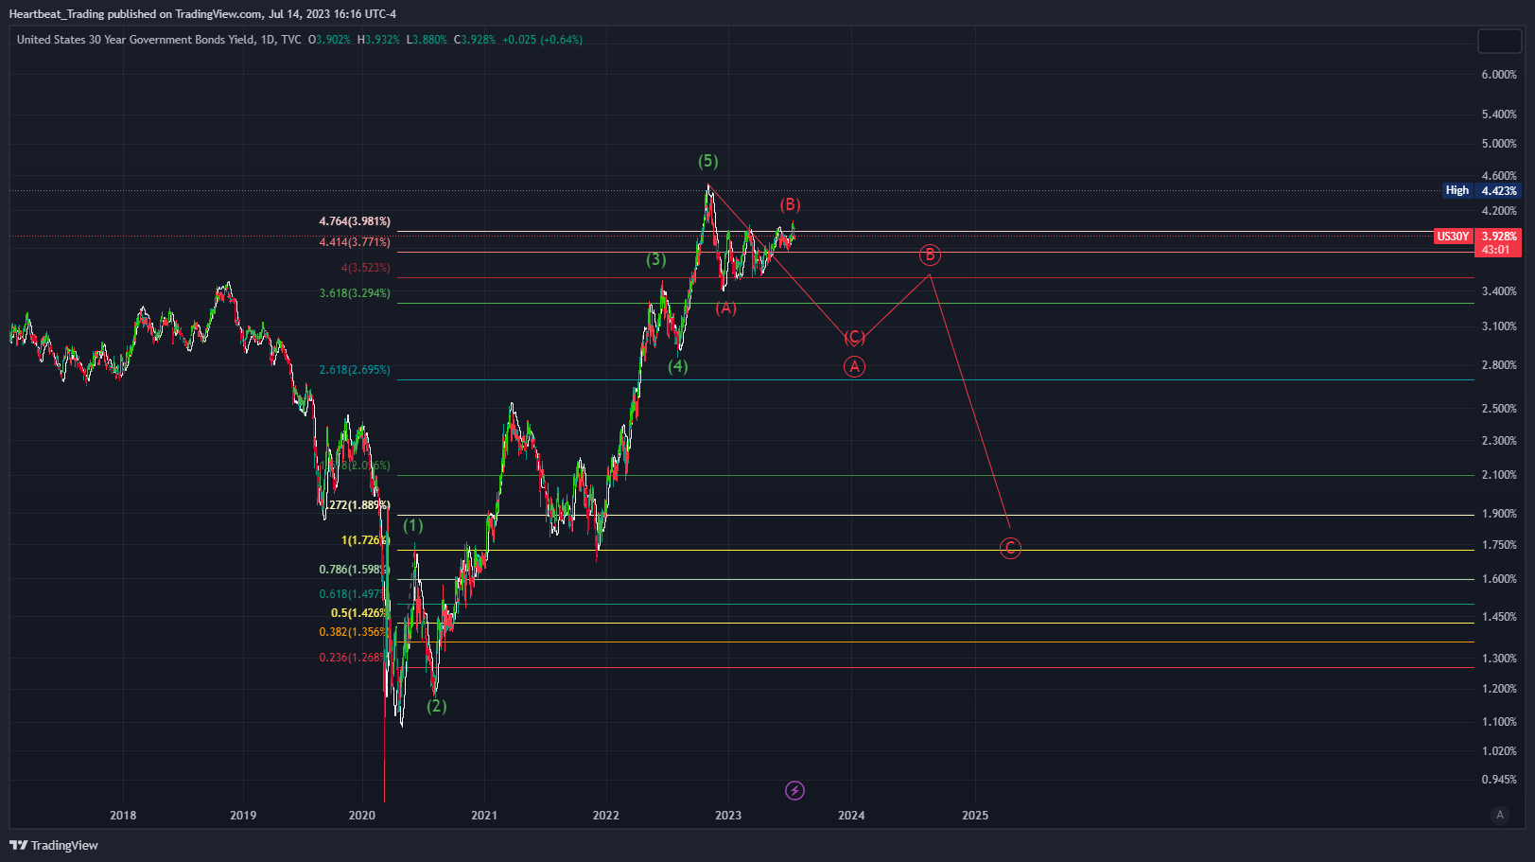Click the 2024 label on the time axis
Screen dimensions: 1535x862
(851, 815)
